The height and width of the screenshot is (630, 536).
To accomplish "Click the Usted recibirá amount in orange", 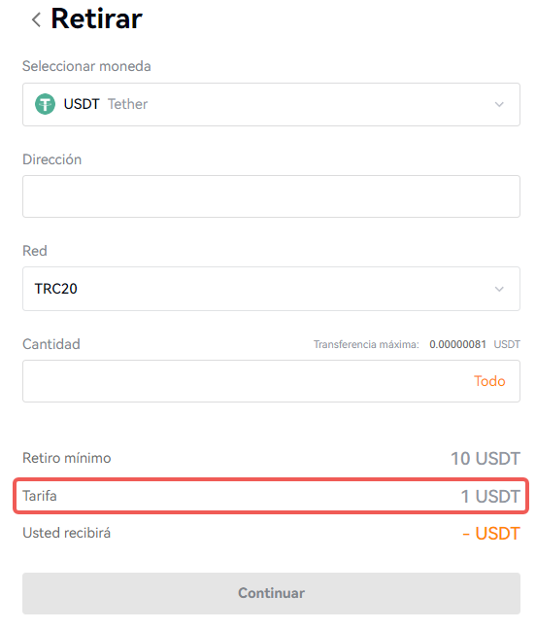I will pos(491,534).
